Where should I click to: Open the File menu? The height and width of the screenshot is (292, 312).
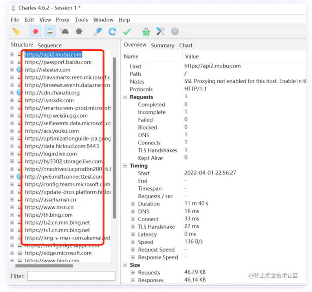pos(15,20)
